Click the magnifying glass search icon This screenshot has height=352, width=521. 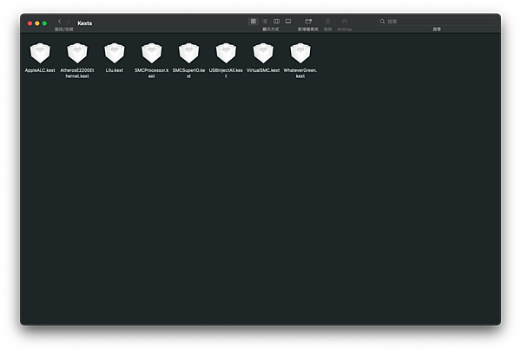[382, 22]
